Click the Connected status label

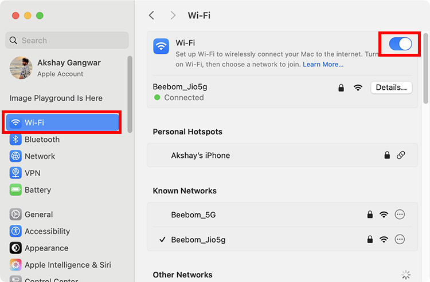pos(184,97)
